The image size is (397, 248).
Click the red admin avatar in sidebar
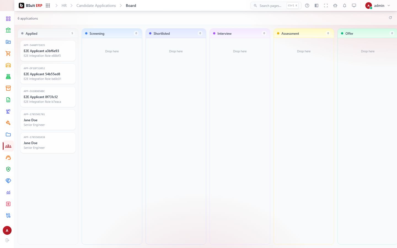(7, 231)
